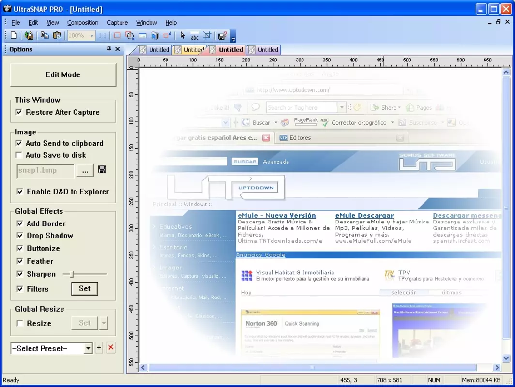The width and height of the screenshot is (515, 387).
Task: Click the magnifier region capture icon
Action: (x=130, y=35)
